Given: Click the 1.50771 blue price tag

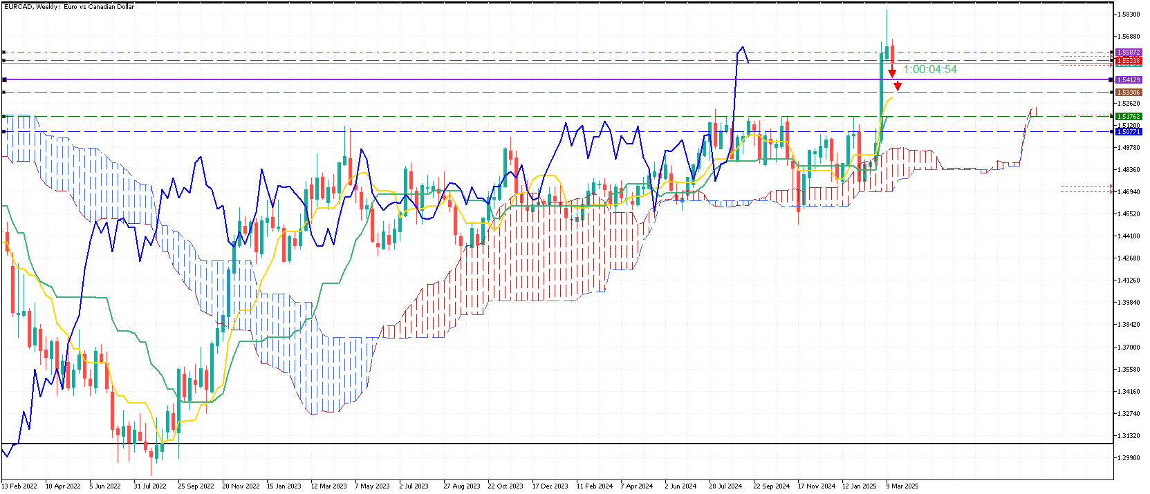Looking at the screenshot, I should coord(1129,131).
